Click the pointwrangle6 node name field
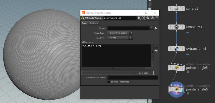 click(x=120, y=18)
